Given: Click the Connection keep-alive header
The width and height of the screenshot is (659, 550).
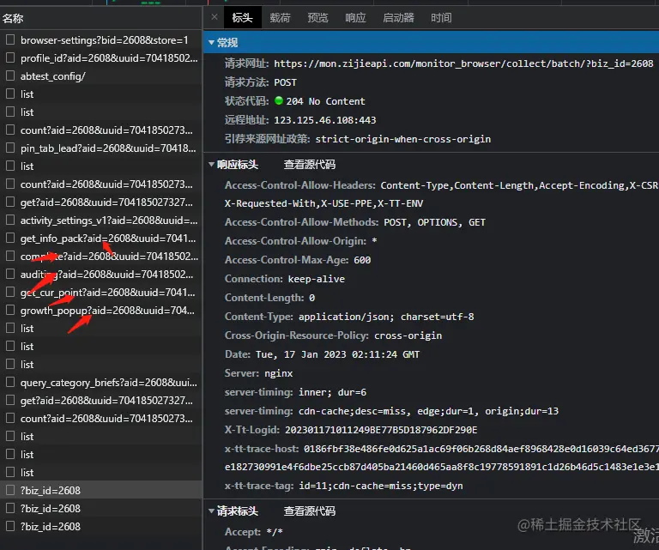Looking at the screenshot, I should 285,279.
